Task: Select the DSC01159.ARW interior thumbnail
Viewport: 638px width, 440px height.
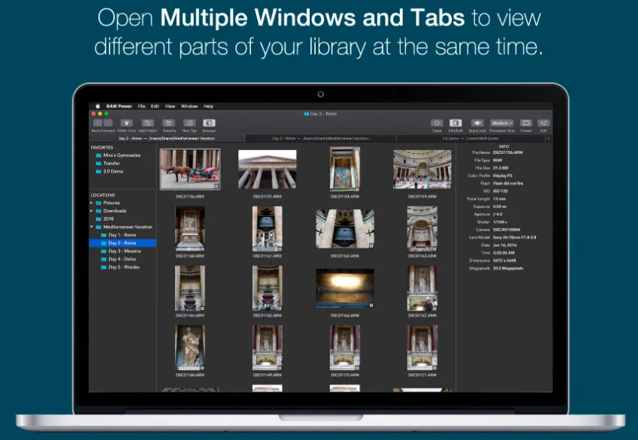Action: (x=422, y=169)
